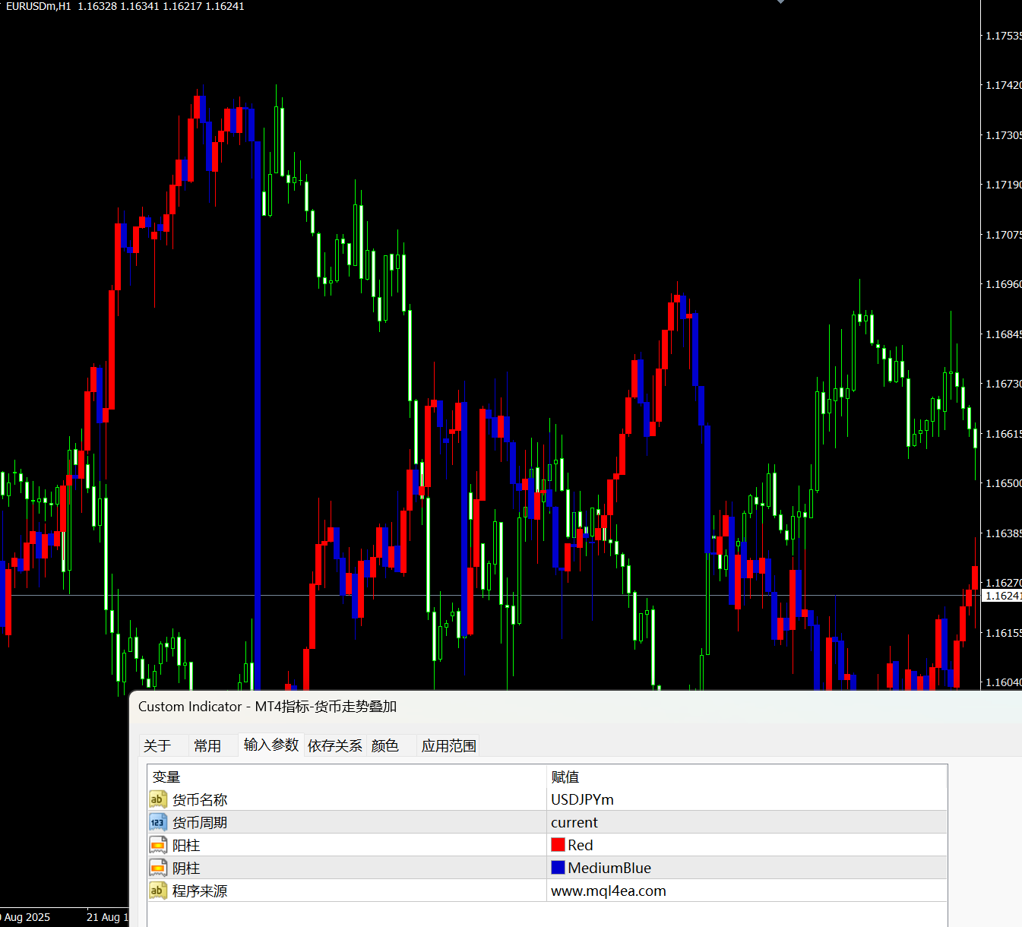Go to the 颜色 tab
This screenshot has width=1022, height=927.
pos(385,746)
